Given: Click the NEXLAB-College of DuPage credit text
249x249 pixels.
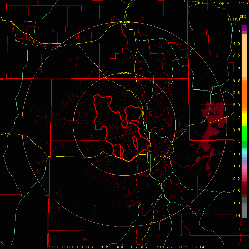Looking at the screenshot, I should (x=222, y=3).
